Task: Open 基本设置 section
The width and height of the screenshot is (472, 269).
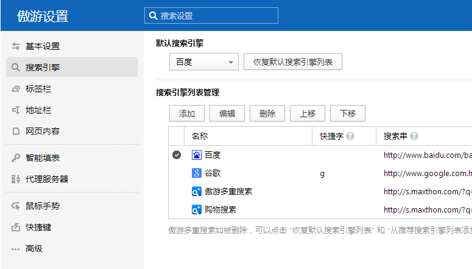Action: click(x=72, y=46)
